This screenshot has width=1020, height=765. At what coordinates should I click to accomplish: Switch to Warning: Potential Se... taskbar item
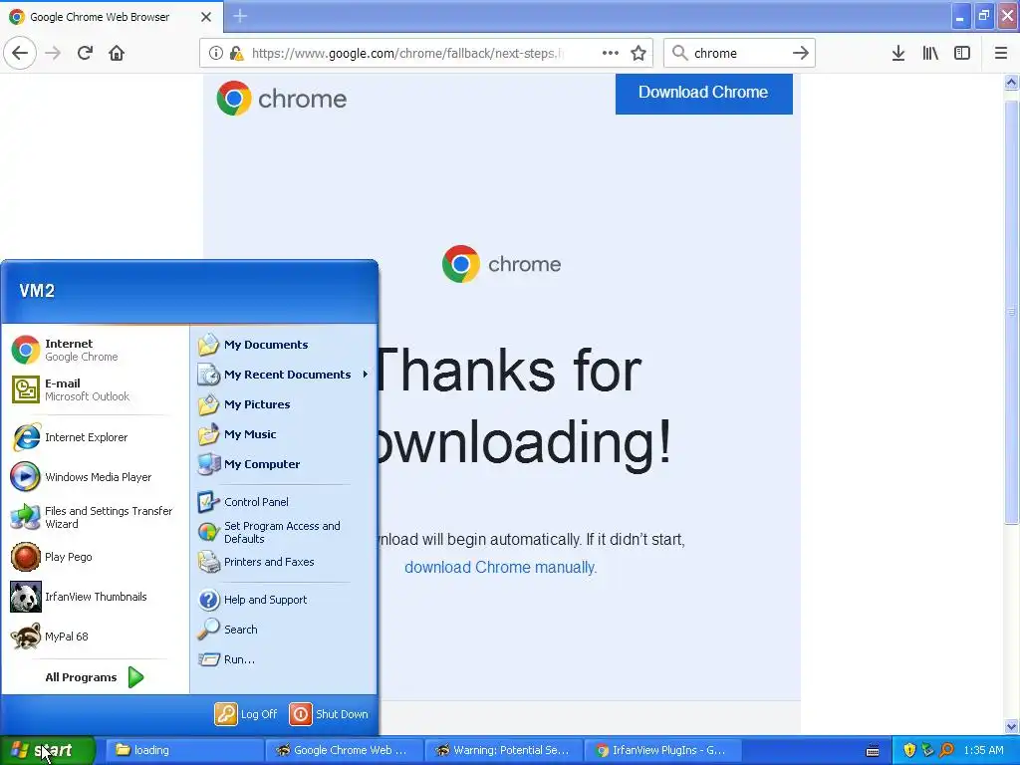point(503,750)
